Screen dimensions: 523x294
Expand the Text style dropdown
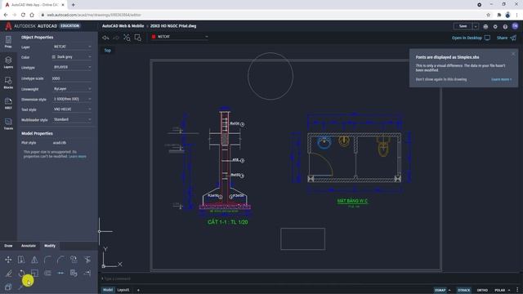pos(72,109)
